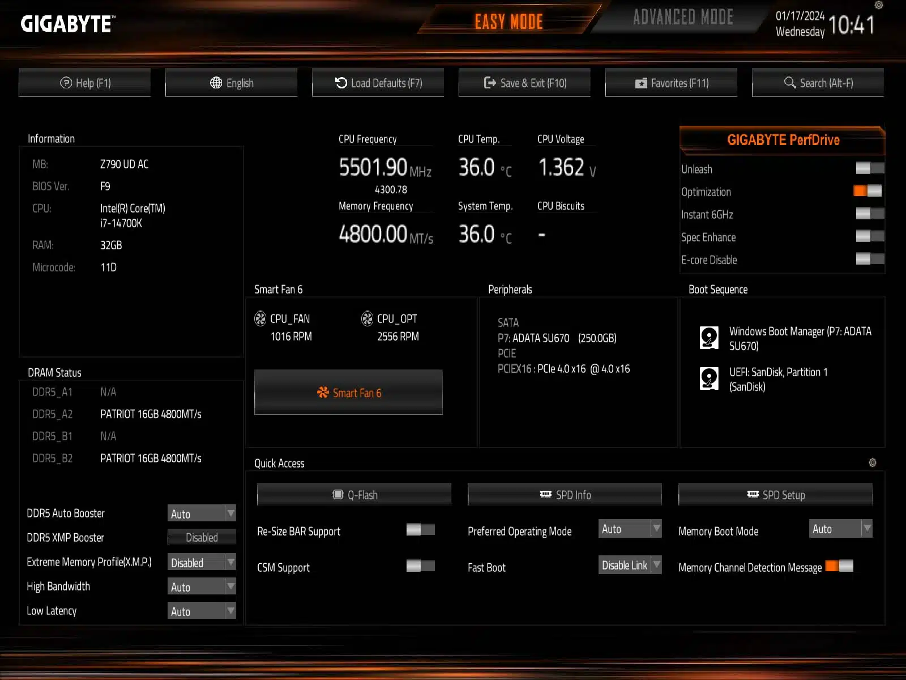This screenshot has height=680, width=906.
Task: Click the GIGABYTE PerfDrive header
Action: tap(783, 140)
